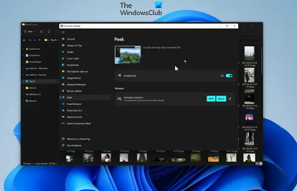
Task: Switch File Explorer to large thumbnails view icon
Action: [261, 163]
